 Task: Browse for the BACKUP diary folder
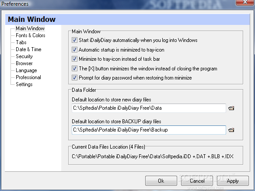(231, 130)
